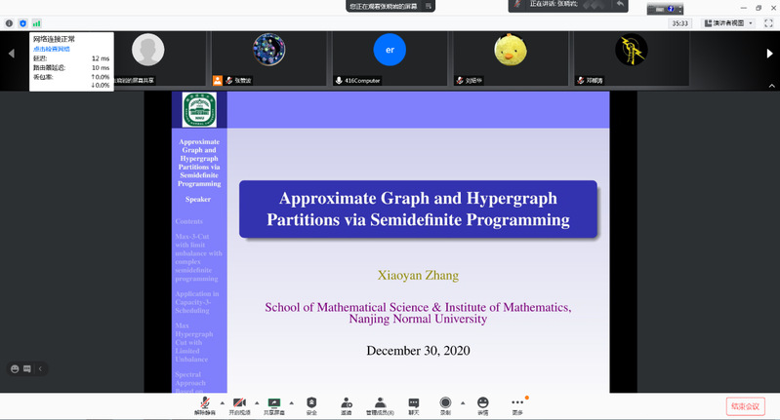Click the meeting timer showing 35:33
This screenshot has width=780, height=420.
point(679,23)
